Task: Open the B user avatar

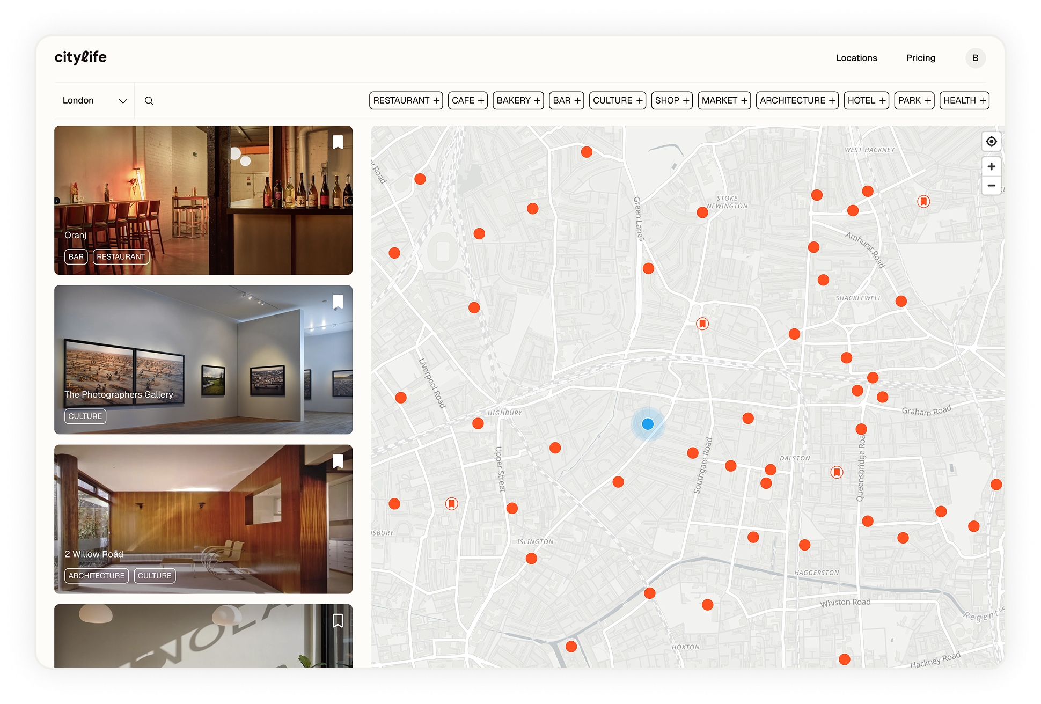Action: 976,58
